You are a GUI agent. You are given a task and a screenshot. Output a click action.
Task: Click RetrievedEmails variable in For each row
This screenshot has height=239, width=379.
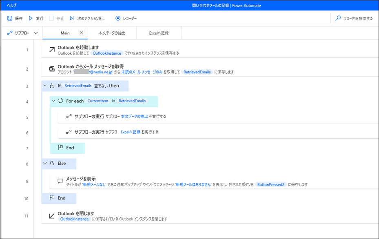[132, 101]
